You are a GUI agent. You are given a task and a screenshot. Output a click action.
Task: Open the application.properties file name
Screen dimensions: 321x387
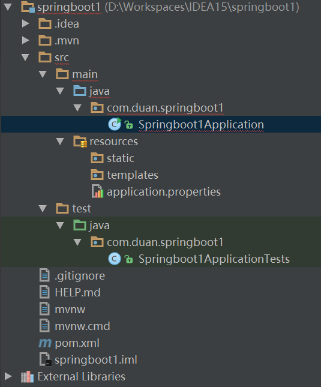click(x=164, y=192)
